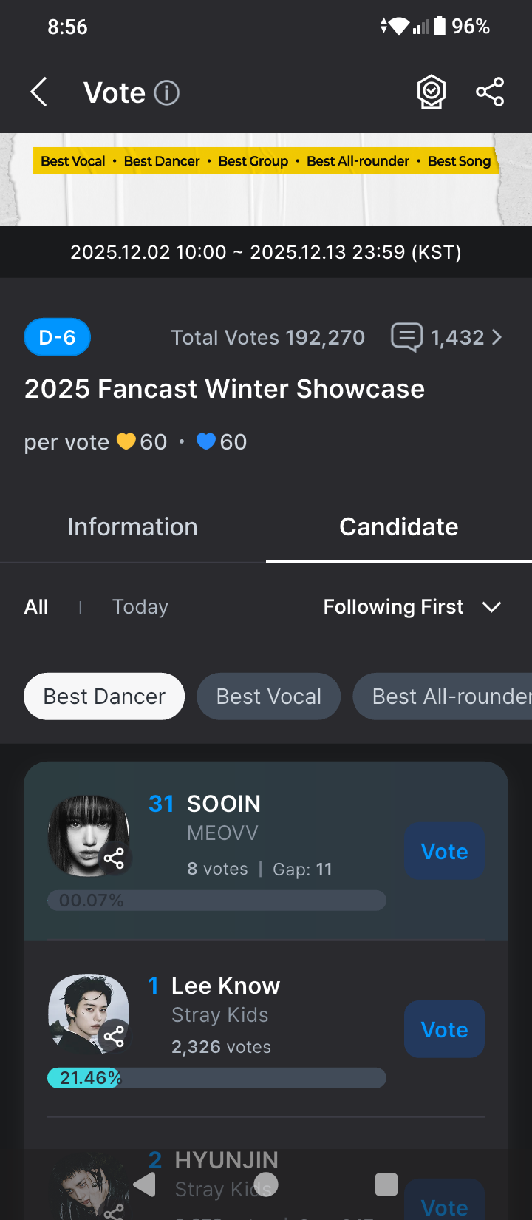This screenshot has height=1220, width=532.
Task: Share this vote via header icon
Action: tap(490, 92)
